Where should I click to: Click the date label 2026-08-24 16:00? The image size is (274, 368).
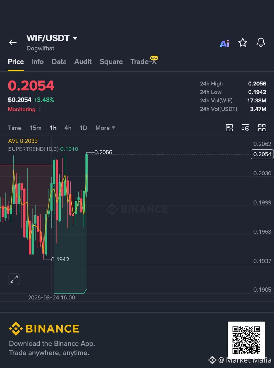coord(51,298)
